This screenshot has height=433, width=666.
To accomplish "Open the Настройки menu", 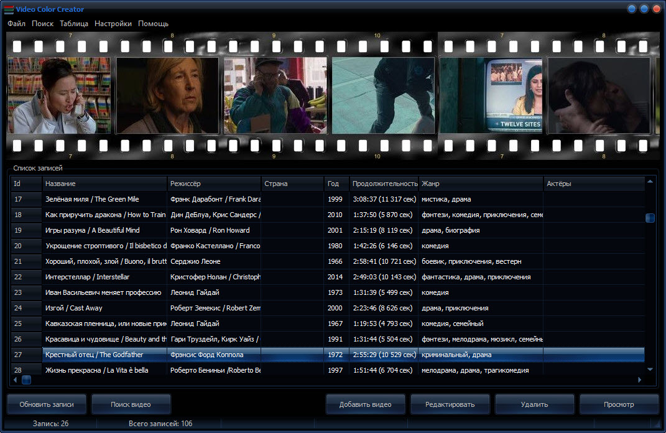I will click(x=113, y=24).
